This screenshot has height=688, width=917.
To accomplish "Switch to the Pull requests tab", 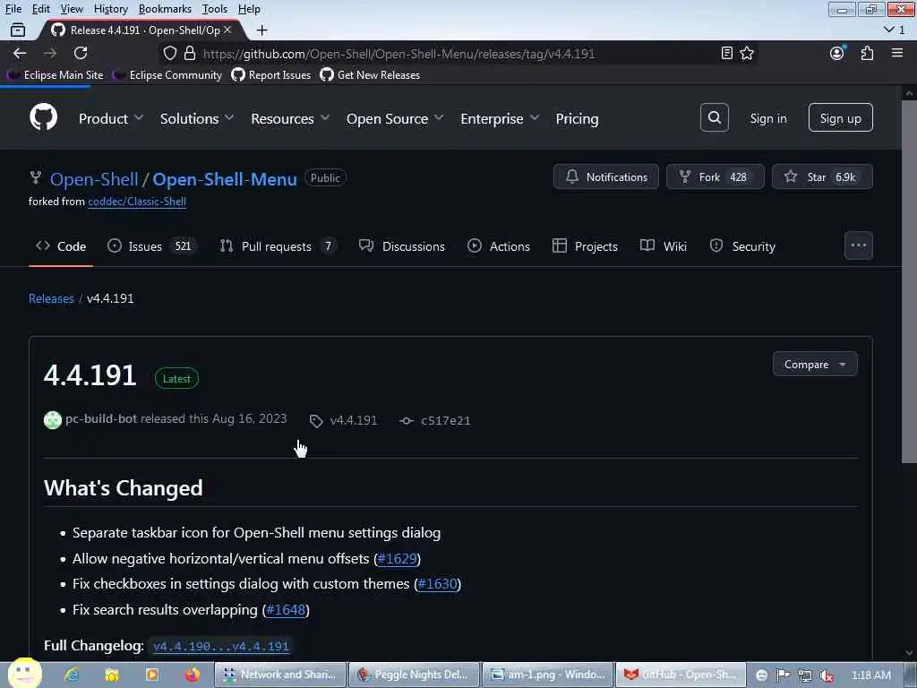I will click(279, 246).
